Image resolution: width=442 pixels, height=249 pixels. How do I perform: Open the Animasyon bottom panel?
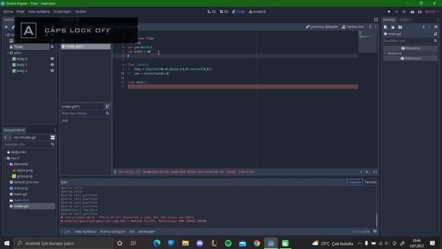tap(146, 232)
